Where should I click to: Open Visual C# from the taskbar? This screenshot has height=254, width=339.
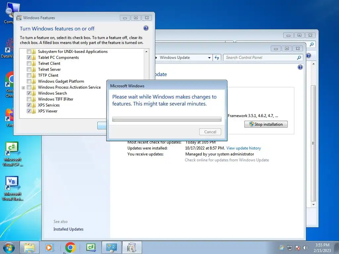[x=91, y=247]
